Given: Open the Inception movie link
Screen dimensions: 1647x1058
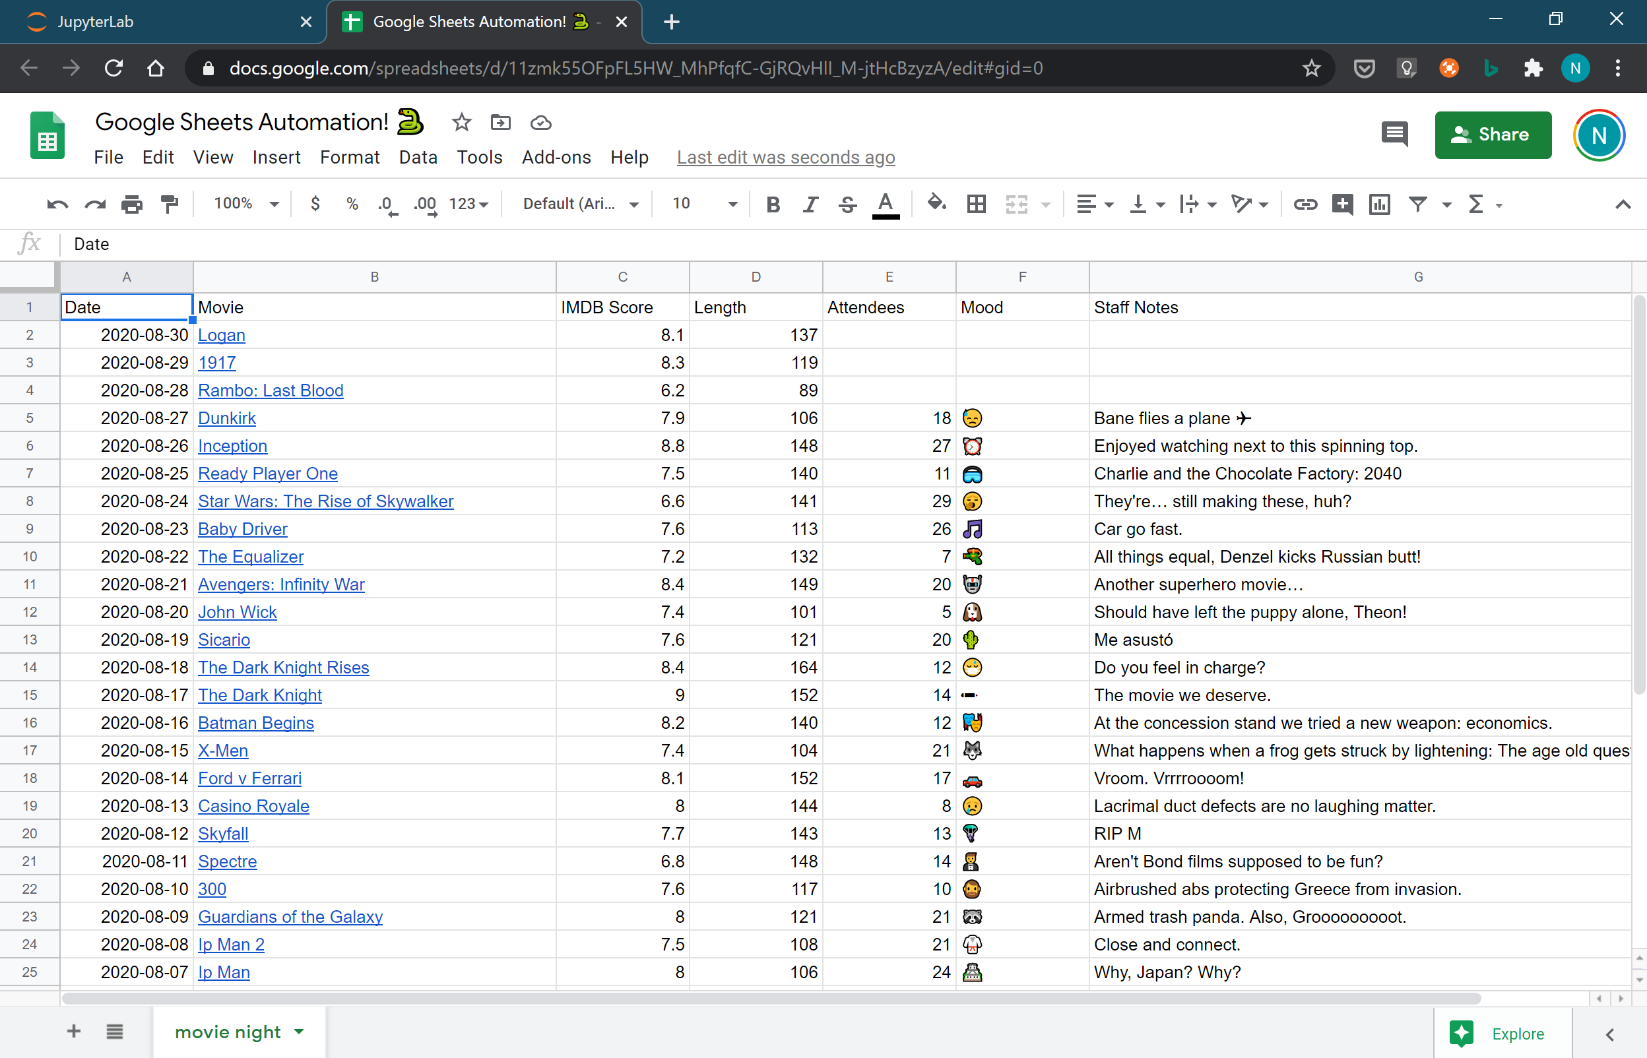Looking at the screenshot, I should click(232, 446).
